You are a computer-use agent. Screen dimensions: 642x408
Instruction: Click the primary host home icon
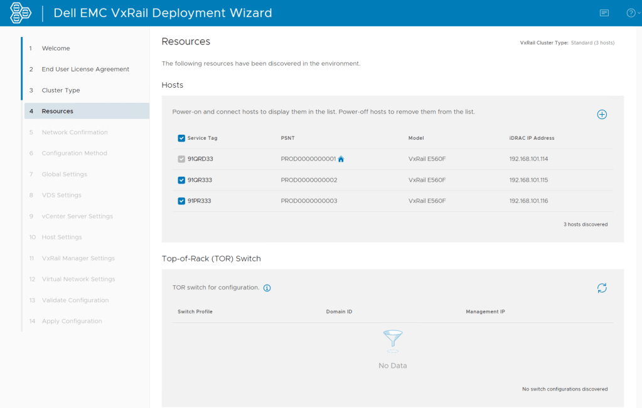tap(341, 159)
